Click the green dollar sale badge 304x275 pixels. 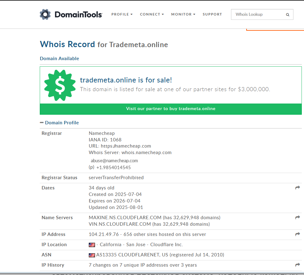(x=60, y=85)
